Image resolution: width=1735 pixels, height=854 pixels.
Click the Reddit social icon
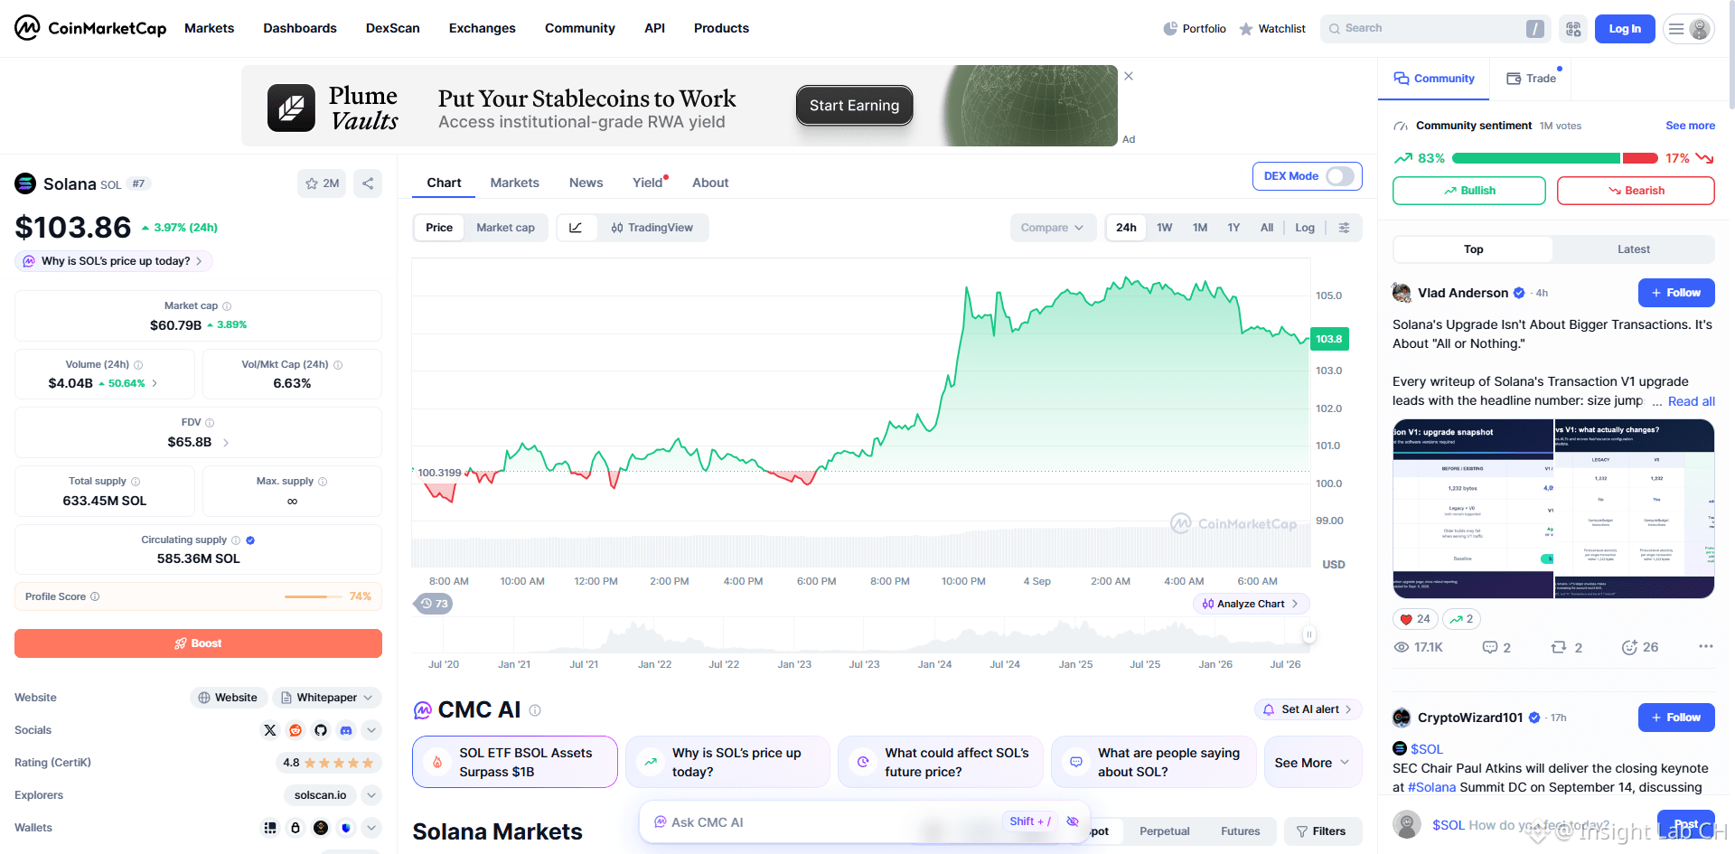(295, 730)
